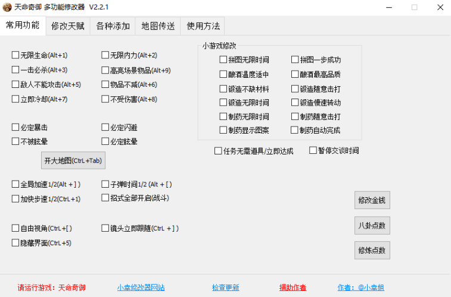Open the 各种添加 tab
The height and width of the screenshot is (297, 451).
[x=113, y=26]
